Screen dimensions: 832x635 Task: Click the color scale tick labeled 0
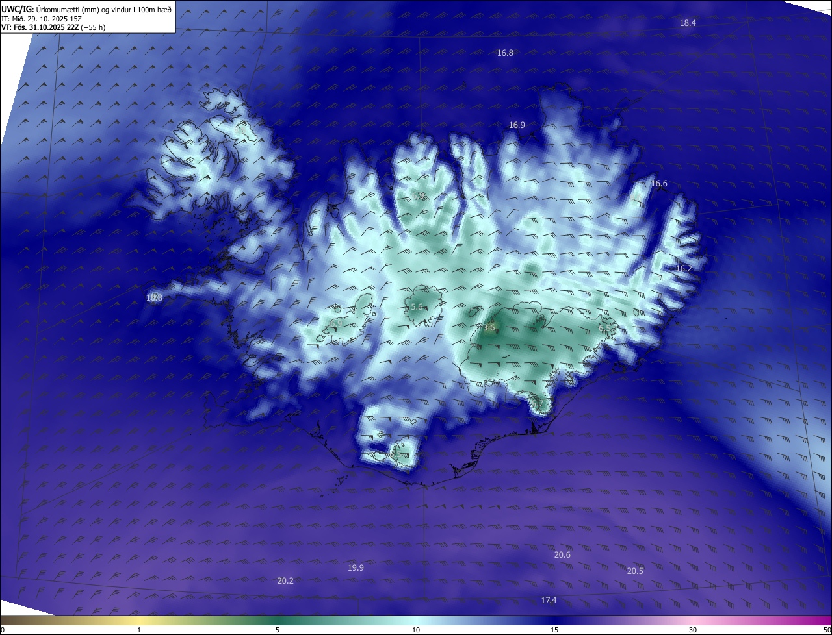pyautogui.click(x=3, y=630)
